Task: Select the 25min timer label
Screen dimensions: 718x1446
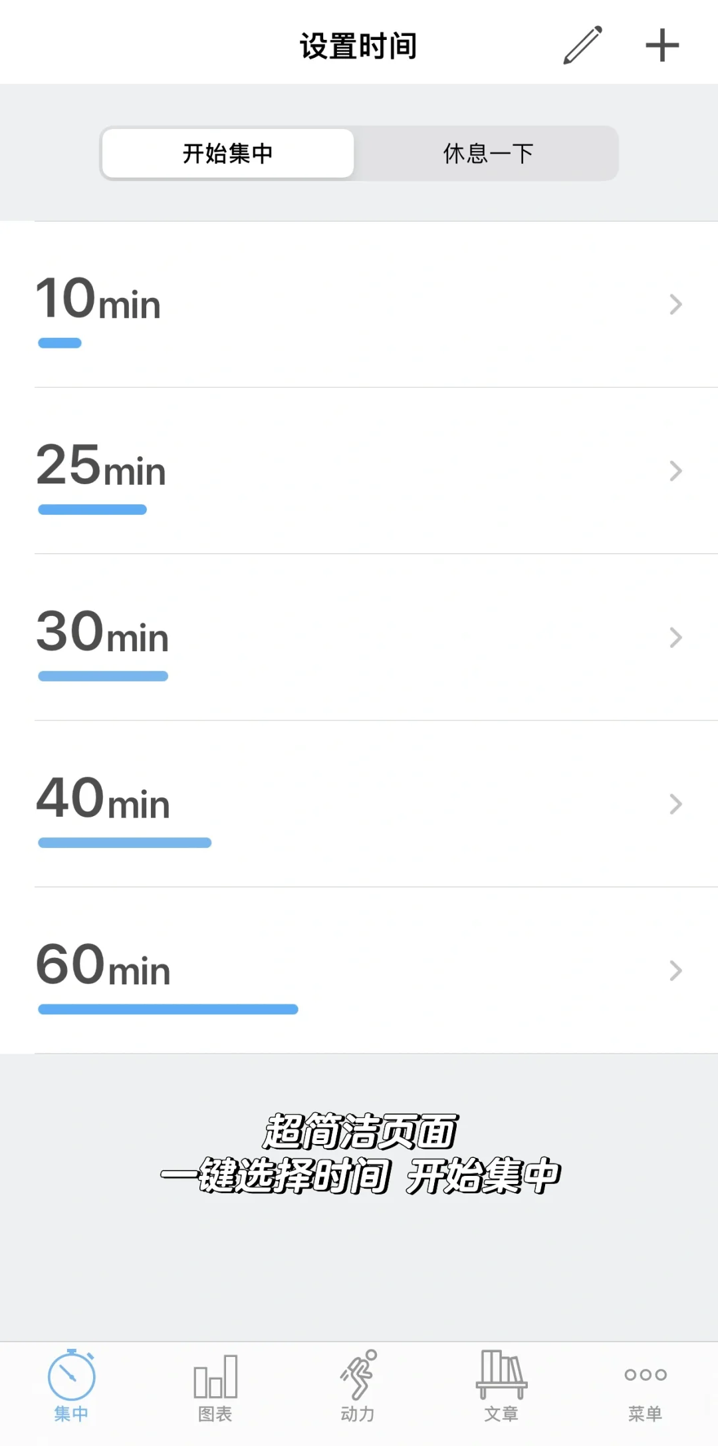Action: tap(101, 466)
